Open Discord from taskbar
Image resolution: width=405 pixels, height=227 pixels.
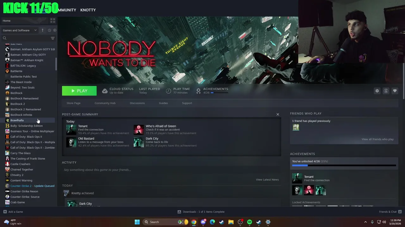(x=203, y=222)
